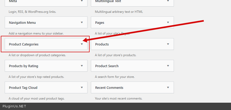Click the PluginUs.NET watermark text
This screenshot has width=231, height=110.
point(14,106)
